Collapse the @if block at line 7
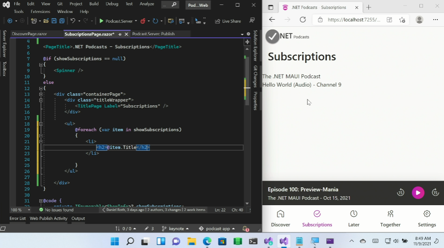Screen dimensions: 444x248 41,65
